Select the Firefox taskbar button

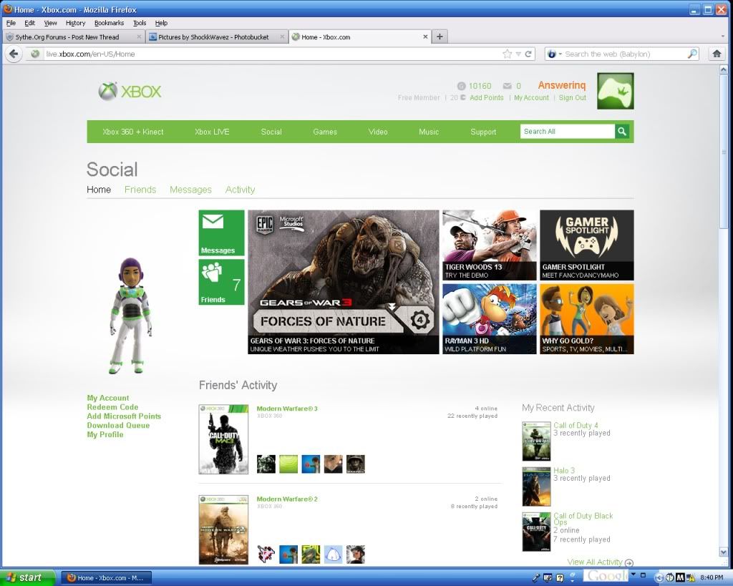click(107, 578)
